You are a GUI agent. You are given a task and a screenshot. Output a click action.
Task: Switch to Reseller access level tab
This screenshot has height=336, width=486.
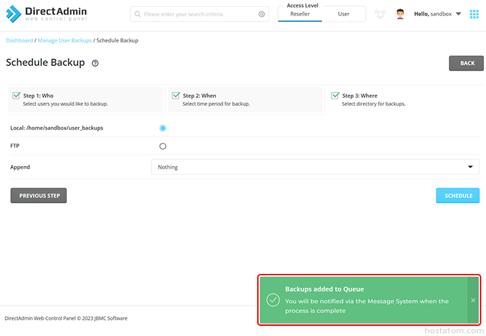(300, 14)
